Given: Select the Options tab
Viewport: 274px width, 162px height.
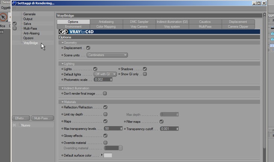Looking at the screenshot, I should [73, 22].
